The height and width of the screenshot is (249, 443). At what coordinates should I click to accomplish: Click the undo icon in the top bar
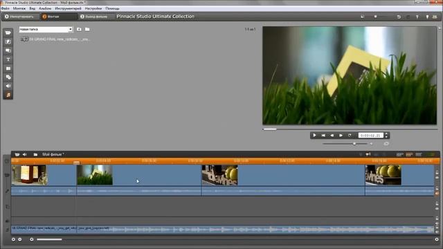click(x=399, y=17)
